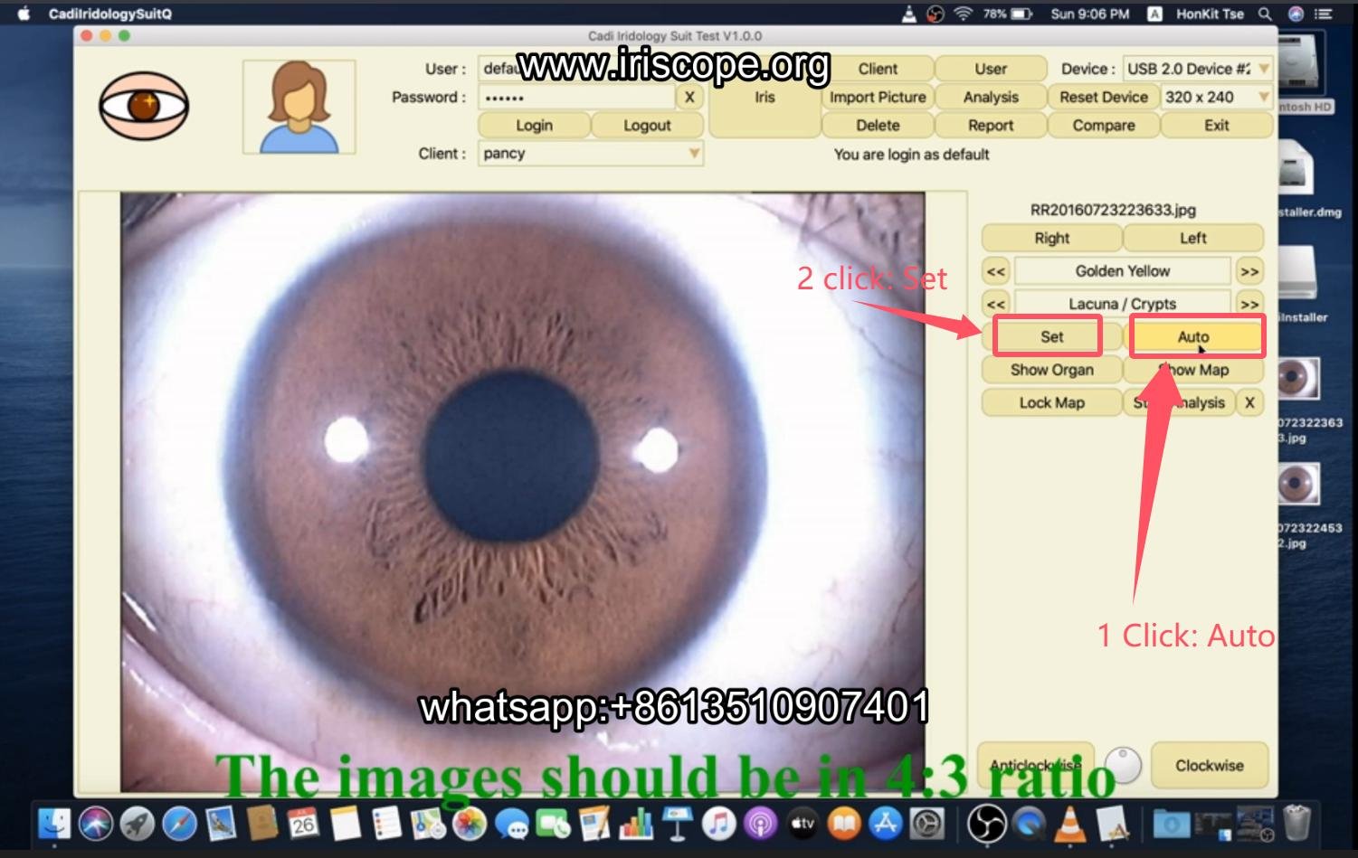Click the Set button
The width and height of the screenshot is (1358, 858).
[1051, 337]
